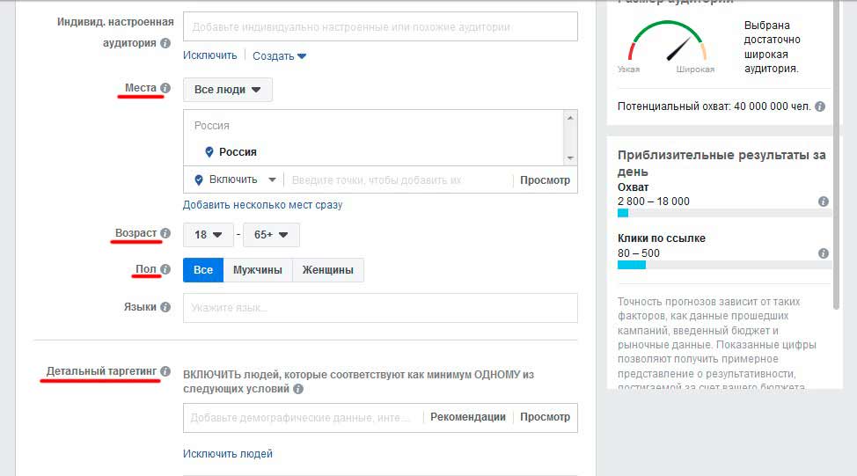
Task: Click the reach estimate 2 800 – 18 000
Action: point(654,201)
